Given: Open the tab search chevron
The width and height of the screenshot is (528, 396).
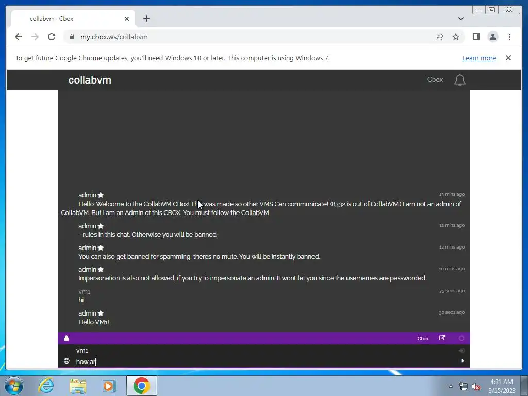Looking at the screenshot, I should (461, 19).
